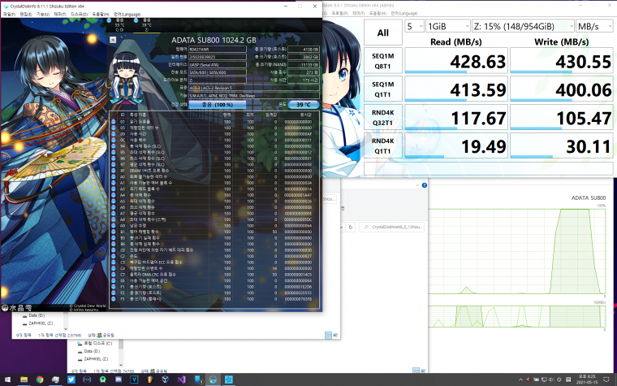
Task: Open CrystalDiskMark 언어(Language) menu
Action: [x=404, y=13]
